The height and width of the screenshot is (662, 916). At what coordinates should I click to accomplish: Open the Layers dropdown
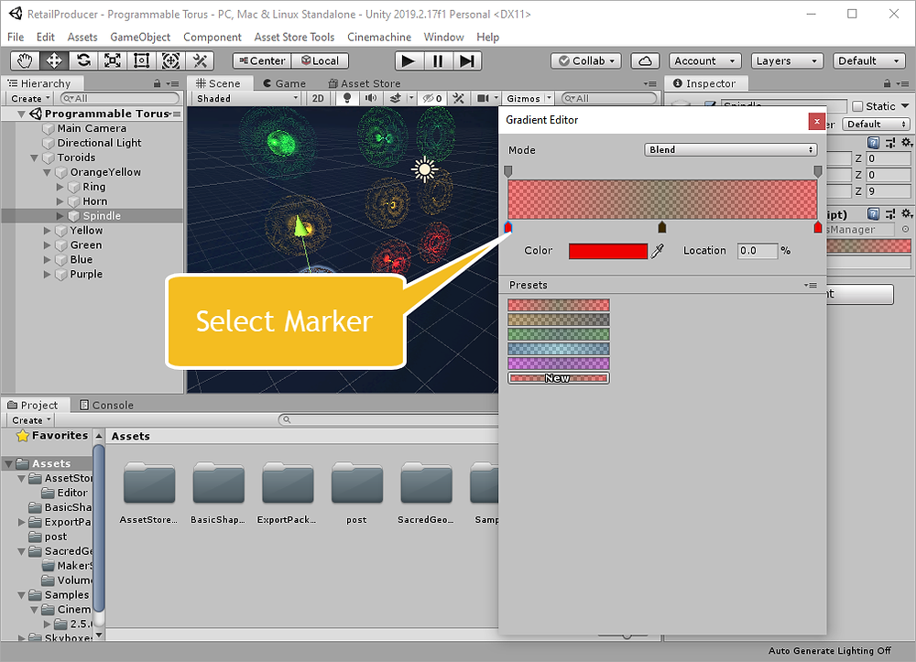tap(786, 60)
